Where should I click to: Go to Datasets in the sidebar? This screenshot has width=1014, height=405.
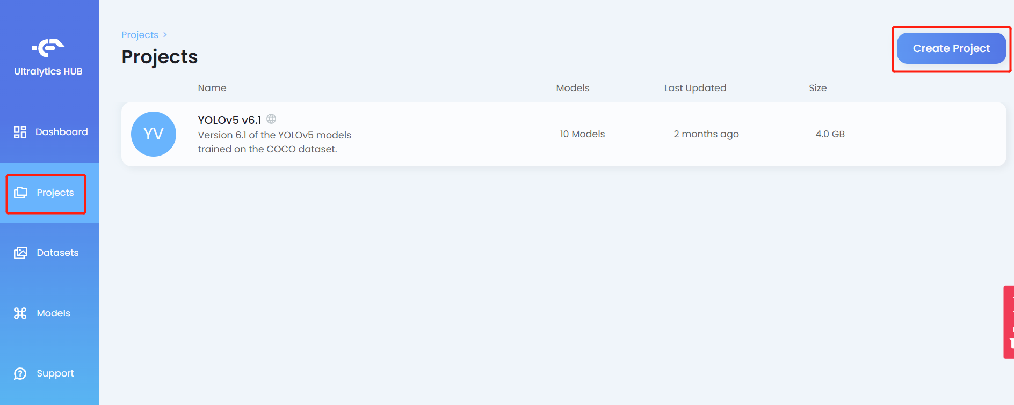[x=49, y=253]
